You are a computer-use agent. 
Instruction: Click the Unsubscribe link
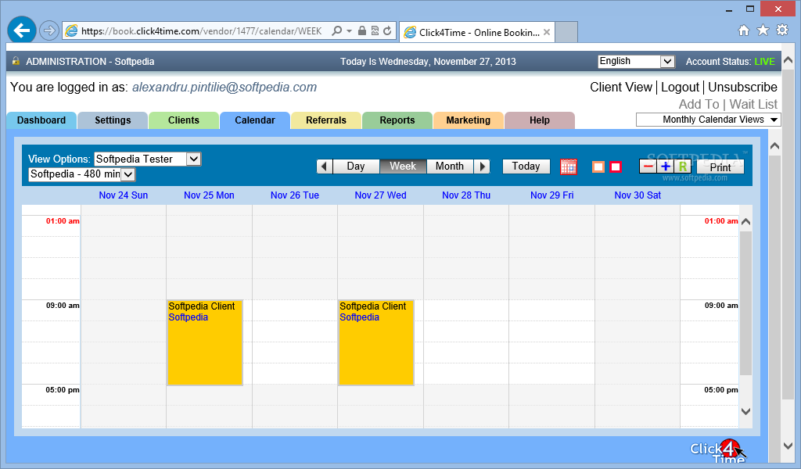[x=743, y=88]
